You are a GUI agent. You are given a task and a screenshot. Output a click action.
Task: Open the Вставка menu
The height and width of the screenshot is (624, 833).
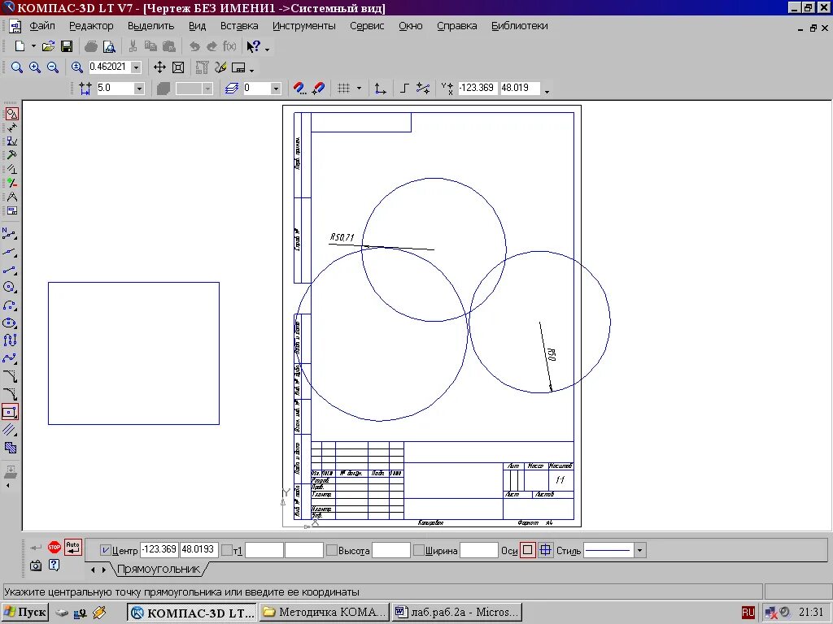click(x=239, y=25)
